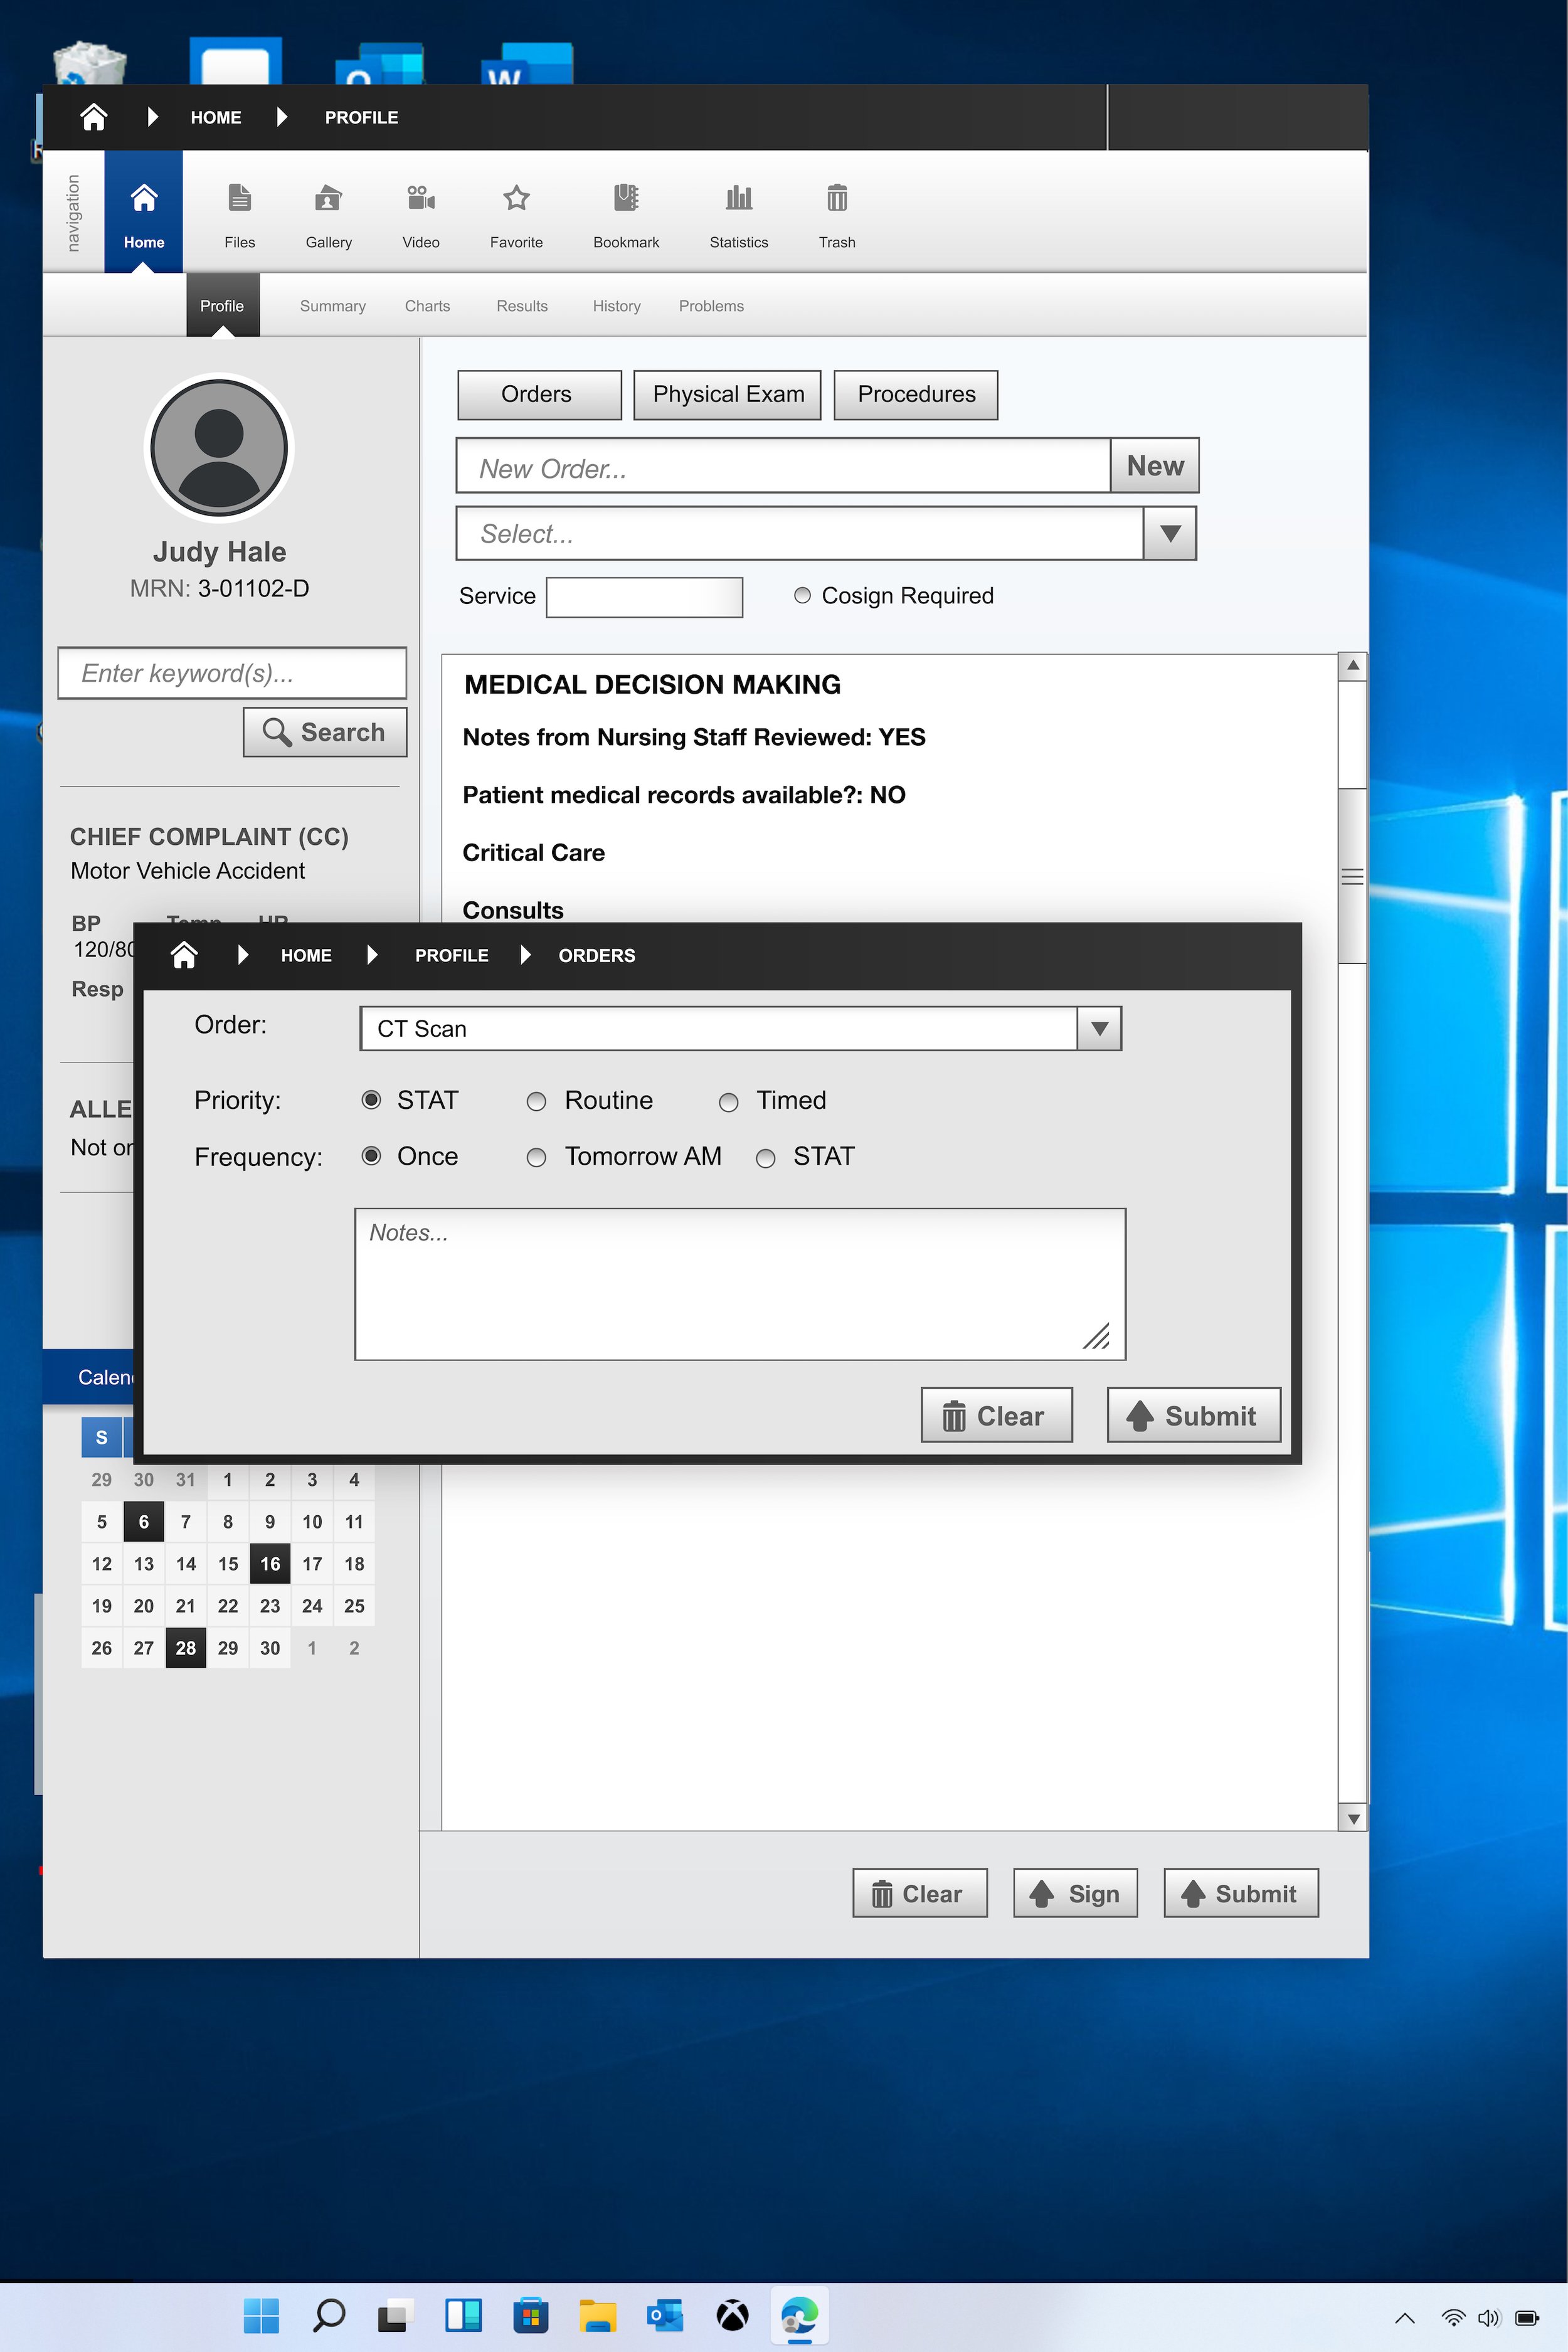Viewport: 1568px width, 2352px height.
Task: Open Outlook icon in taskbar
Action: pyautogui.click(x=665, y=2315)
